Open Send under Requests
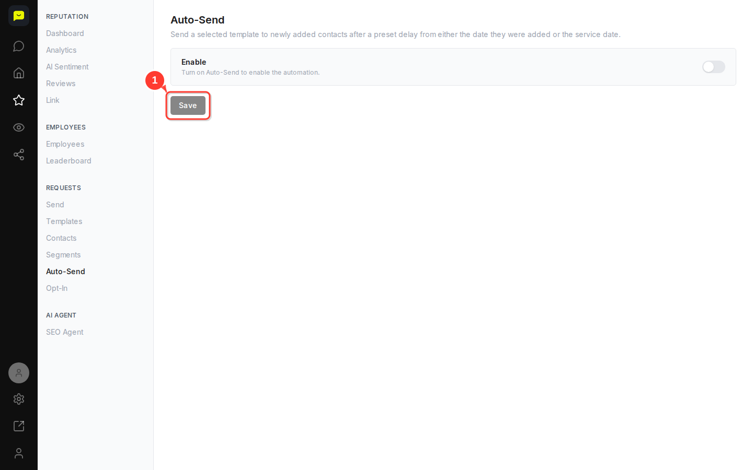This screenshot has width=753, height=470. coord(55,205)
